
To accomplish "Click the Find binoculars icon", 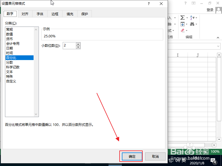I will tap(192, 24).
